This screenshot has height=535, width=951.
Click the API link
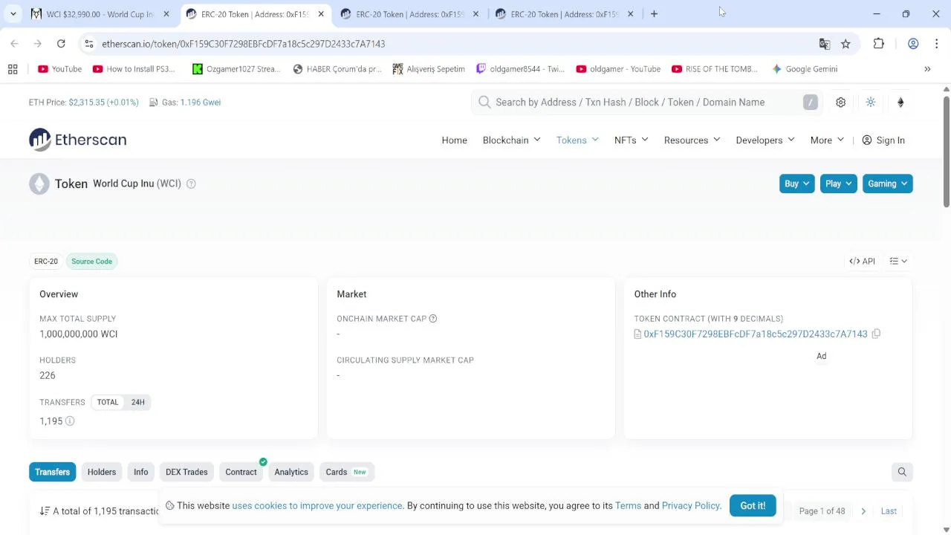tap(863, 262)
